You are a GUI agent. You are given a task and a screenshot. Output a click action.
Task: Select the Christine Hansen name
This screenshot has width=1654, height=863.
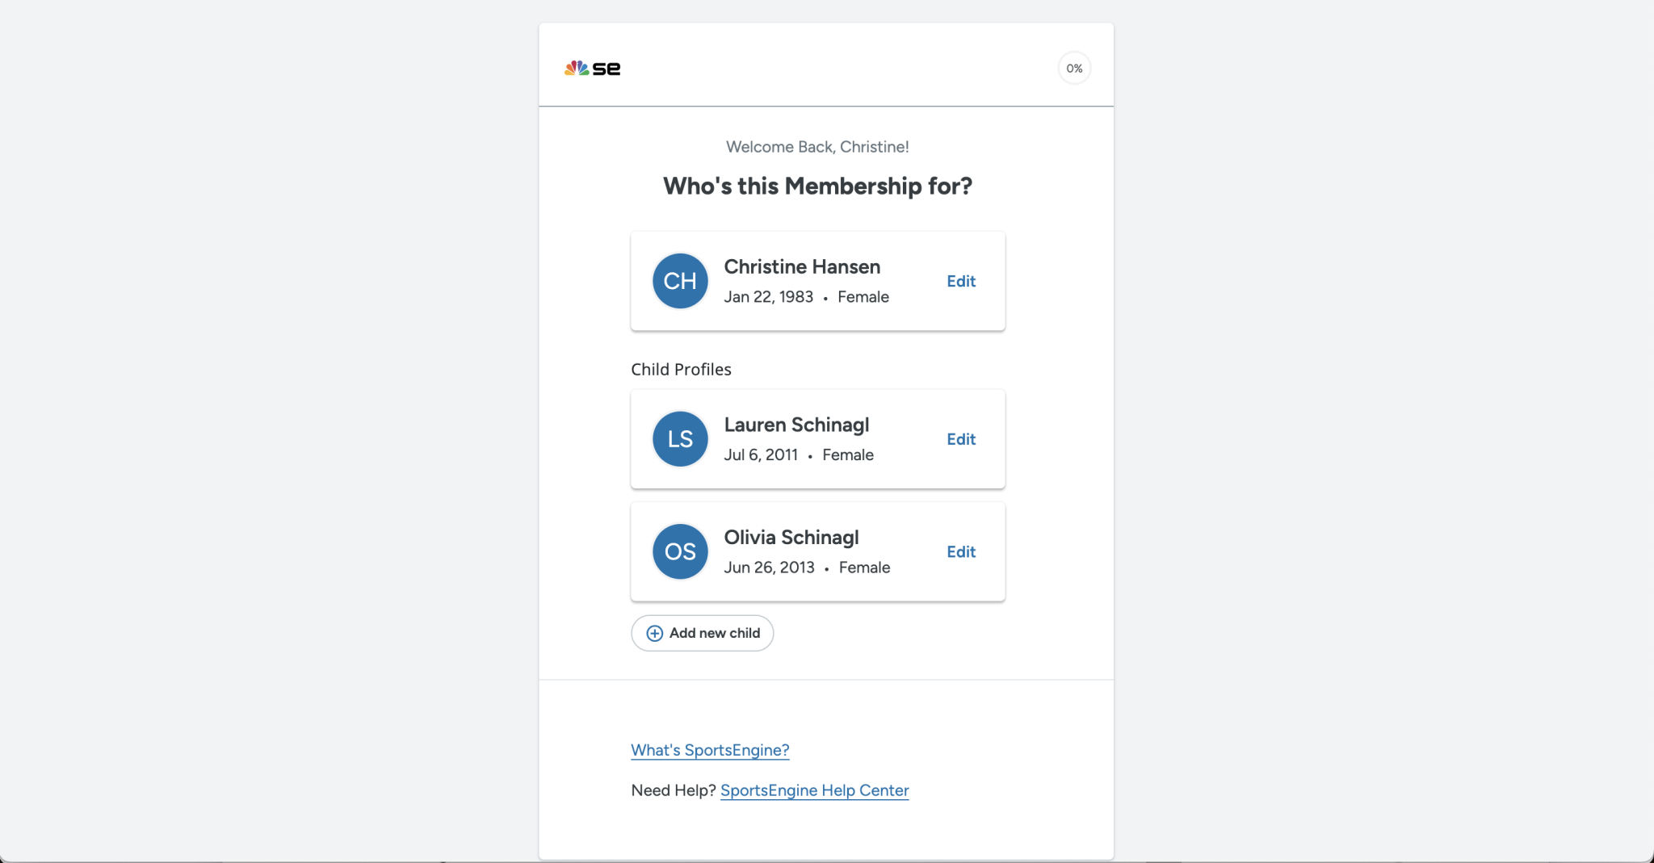click(x=802, y=267)
